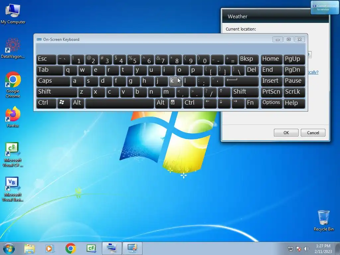Select On-Screen Keyboard taskbar button
340x255 pixels.
112,248
